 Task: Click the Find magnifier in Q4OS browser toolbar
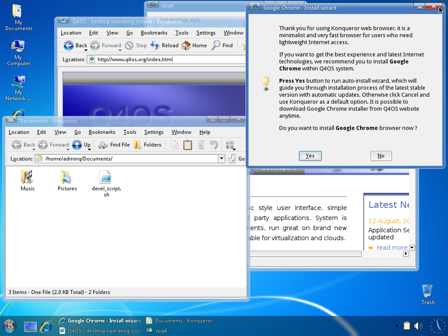216,45
